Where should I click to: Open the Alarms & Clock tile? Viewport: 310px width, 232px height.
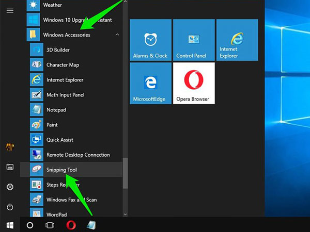click(151, 40)
